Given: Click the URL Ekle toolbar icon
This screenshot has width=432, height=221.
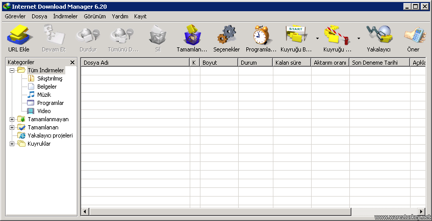Looking at the screenshot, I should tap(19, 35).
